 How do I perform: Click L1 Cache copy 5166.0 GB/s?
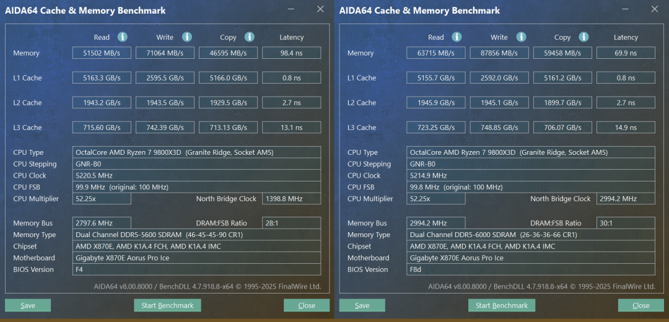coord(228,77)
